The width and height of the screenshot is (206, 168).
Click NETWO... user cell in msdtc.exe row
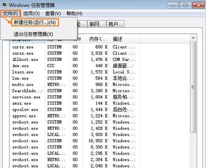click(56, 85)
